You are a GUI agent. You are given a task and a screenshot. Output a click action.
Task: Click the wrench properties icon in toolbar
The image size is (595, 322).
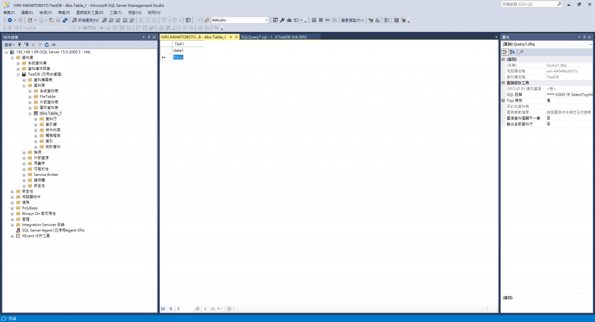click(282, 20)
